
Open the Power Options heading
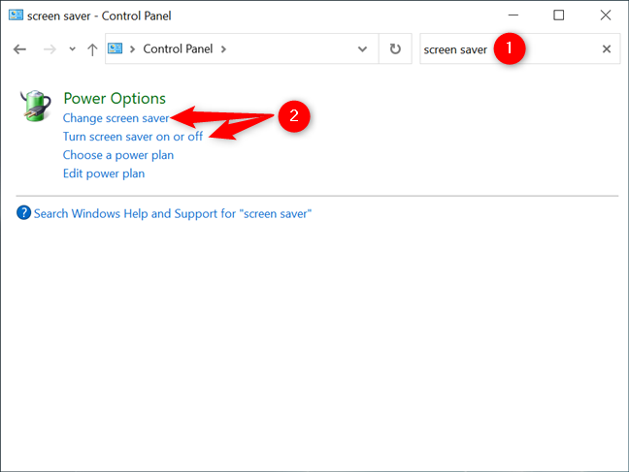coord(115,98)
